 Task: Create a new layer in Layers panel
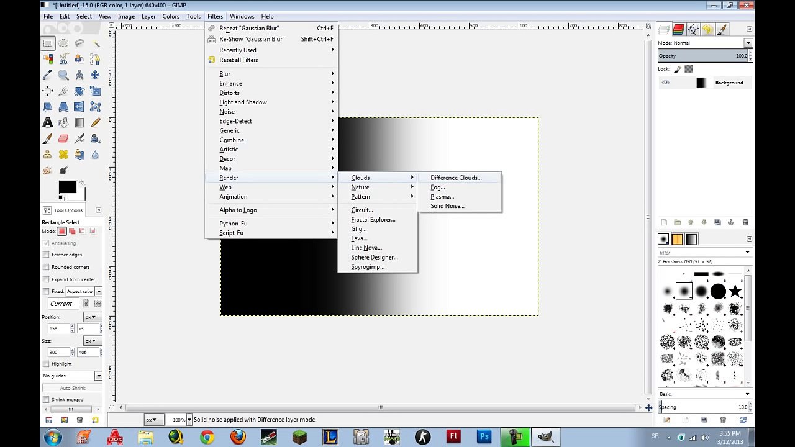[664, 222]
